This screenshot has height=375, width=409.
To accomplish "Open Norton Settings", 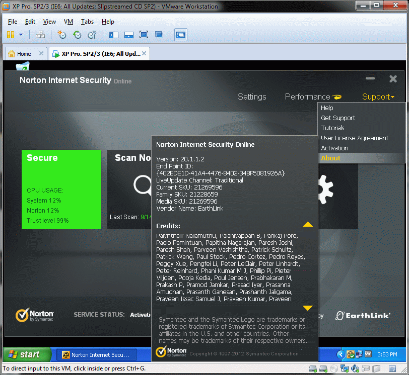I will click(252, 97).
